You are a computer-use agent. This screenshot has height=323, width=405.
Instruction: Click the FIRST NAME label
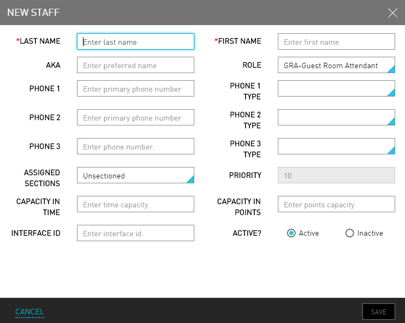[238, 41]
